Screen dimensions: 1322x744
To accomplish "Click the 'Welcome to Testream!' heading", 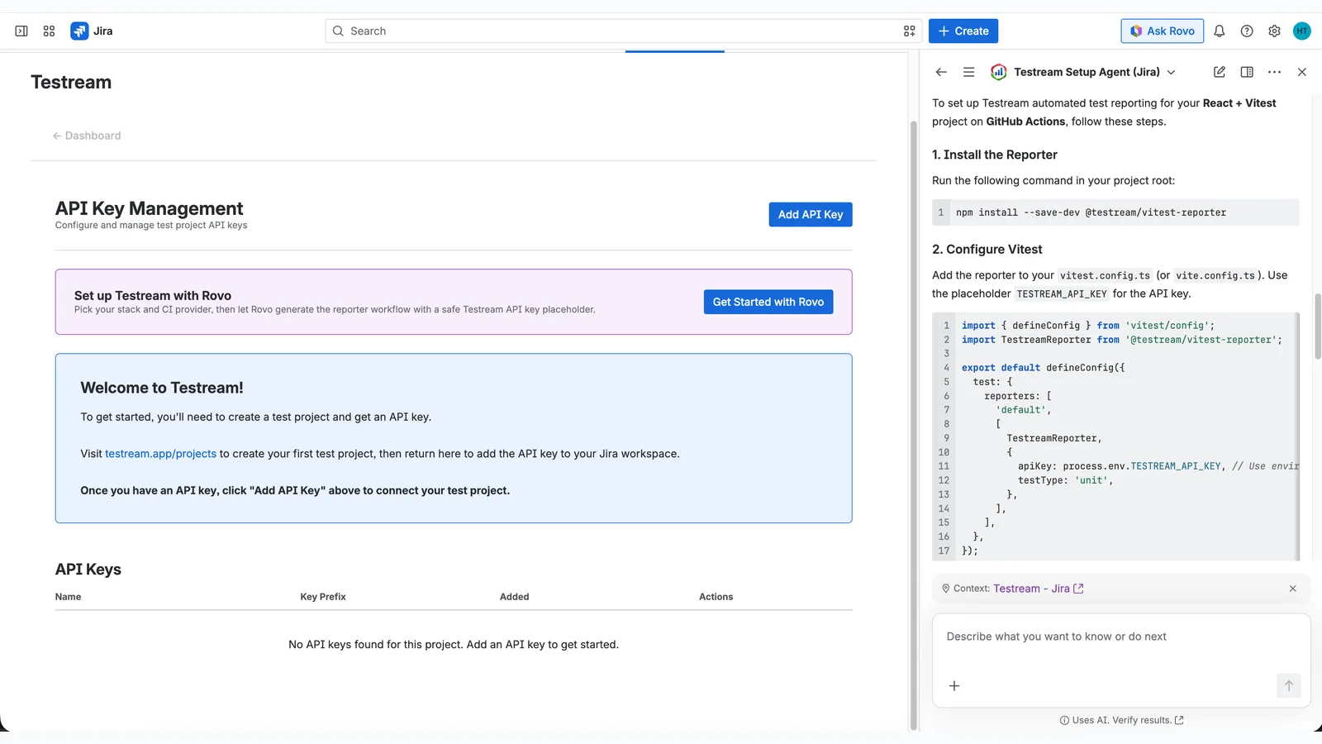I will (162, 388).
